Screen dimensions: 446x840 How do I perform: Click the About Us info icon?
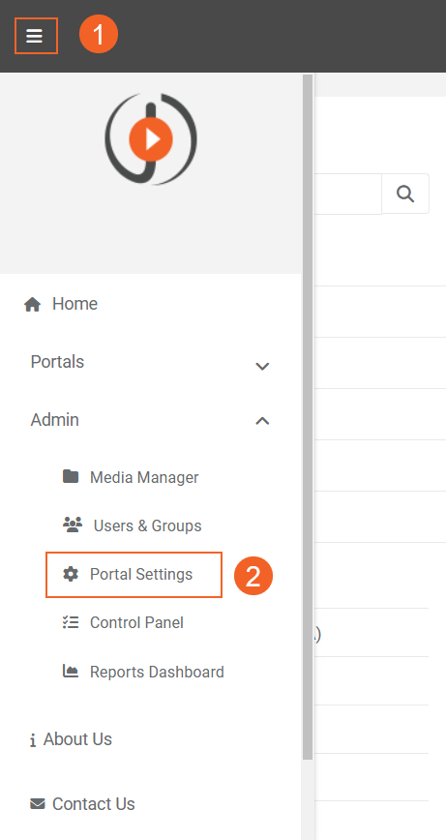click(x=33, y=740)
